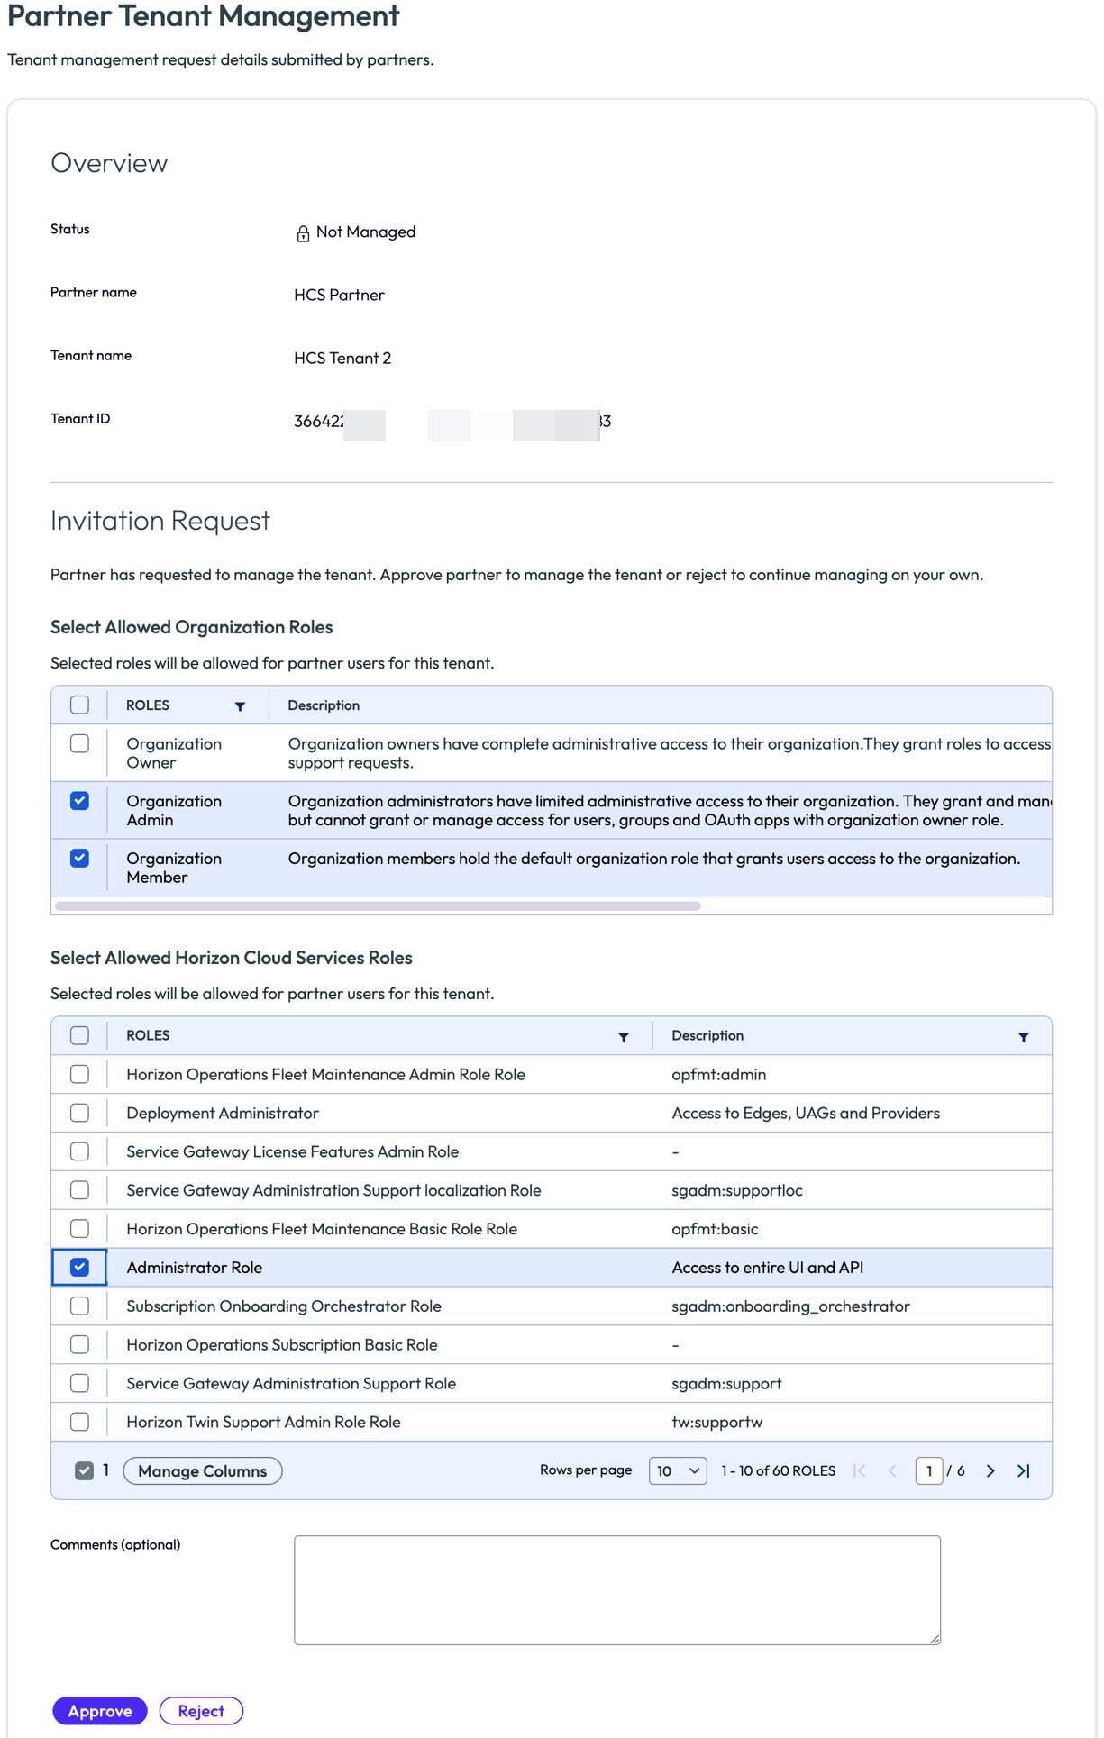This screenshot has height=1738, width=1104.
Task: Click 'Access to entire UI and API'
Action: (768, 1268)
